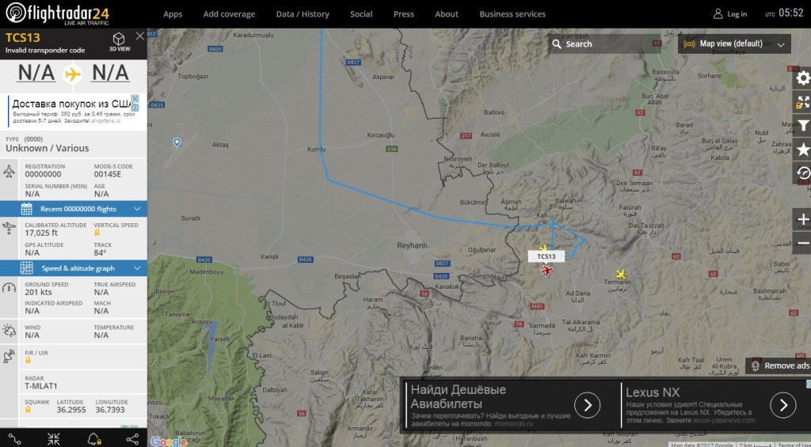Zoom in with the plus button
This screenshot has width=811, height=447.
click(802, 219)
